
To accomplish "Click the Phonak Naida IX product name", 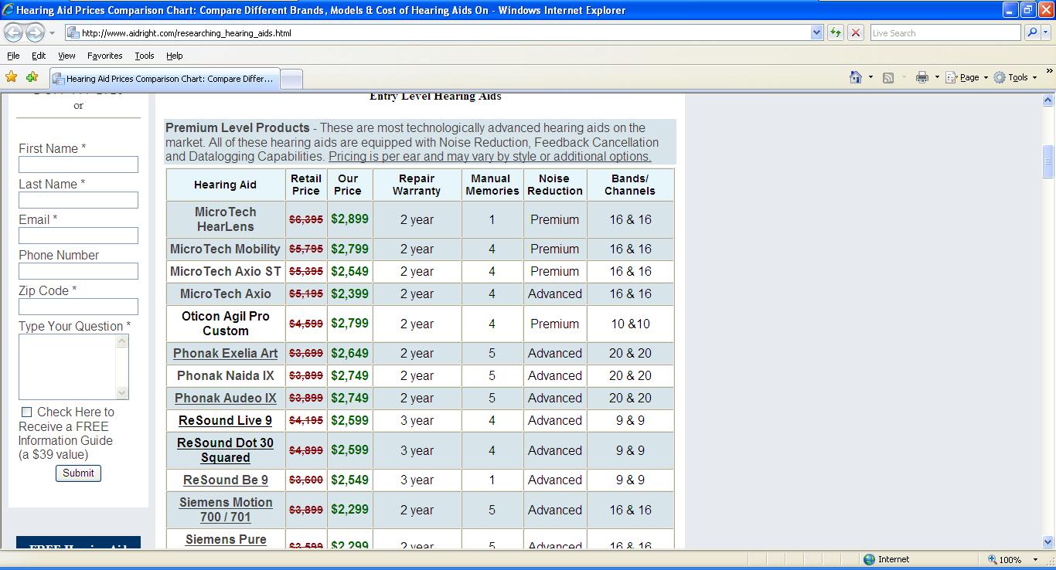I will point(225,375).
